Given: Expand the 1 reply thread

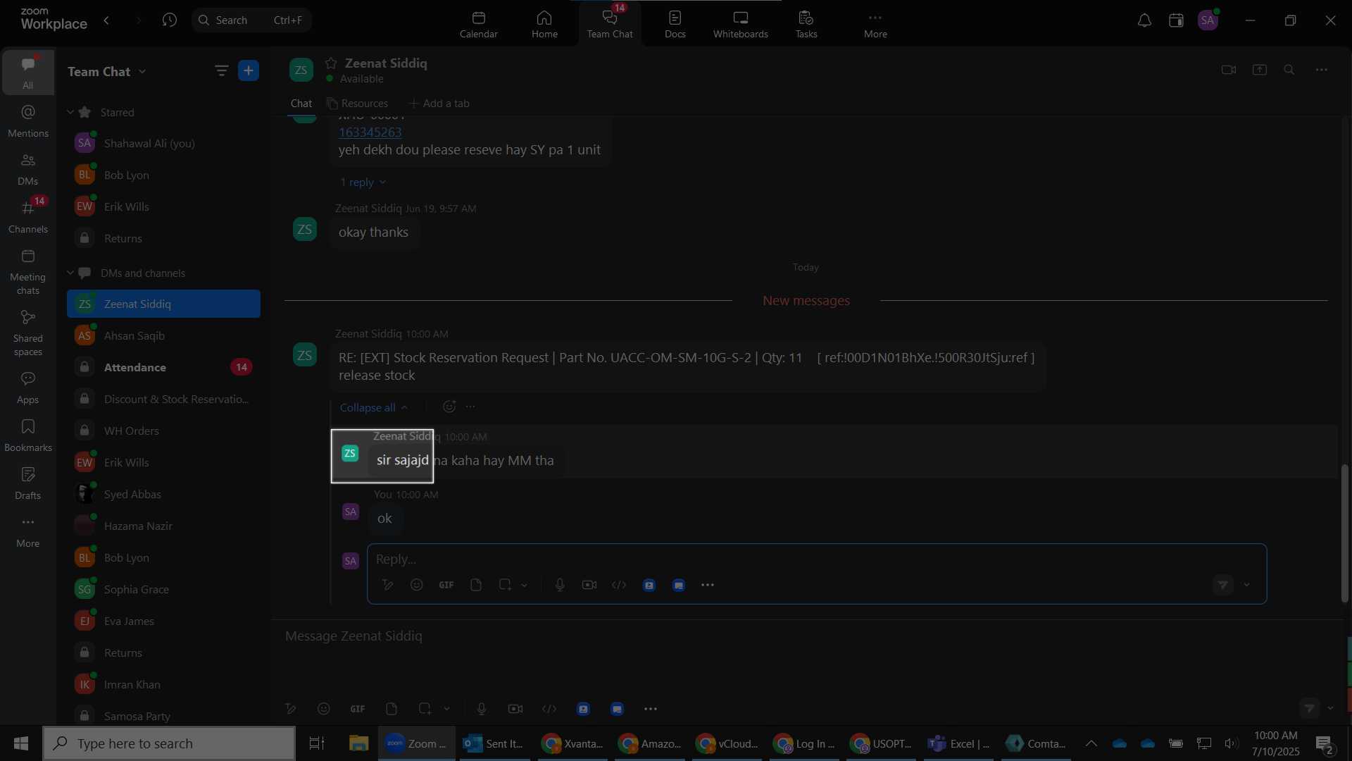Looking at the screenshot, I should [x=363, y=182].
